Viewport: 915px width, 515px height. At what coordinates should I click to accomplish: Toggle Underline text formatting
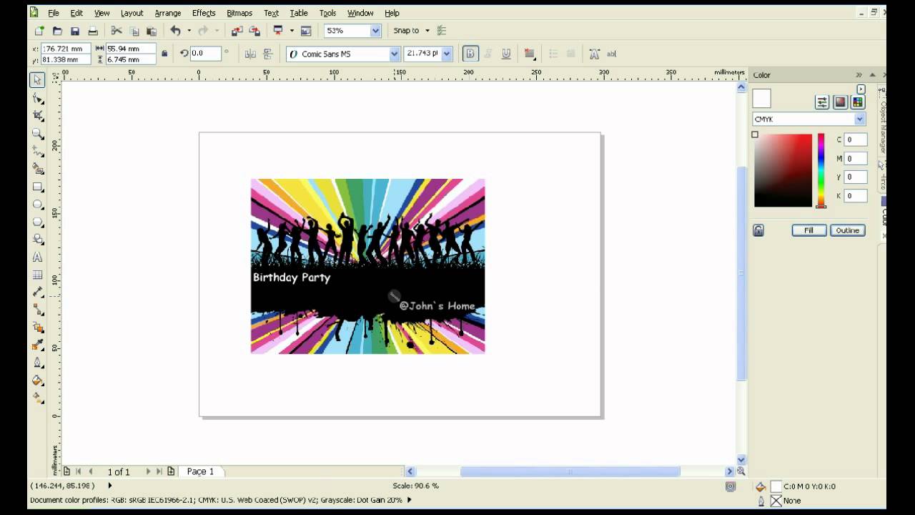[x=506, y=54]
